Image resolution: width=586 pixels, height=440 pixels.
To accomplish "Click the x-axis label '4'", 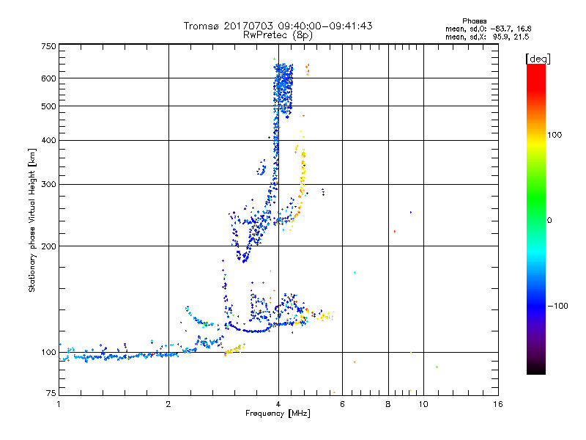I will 278,404.
